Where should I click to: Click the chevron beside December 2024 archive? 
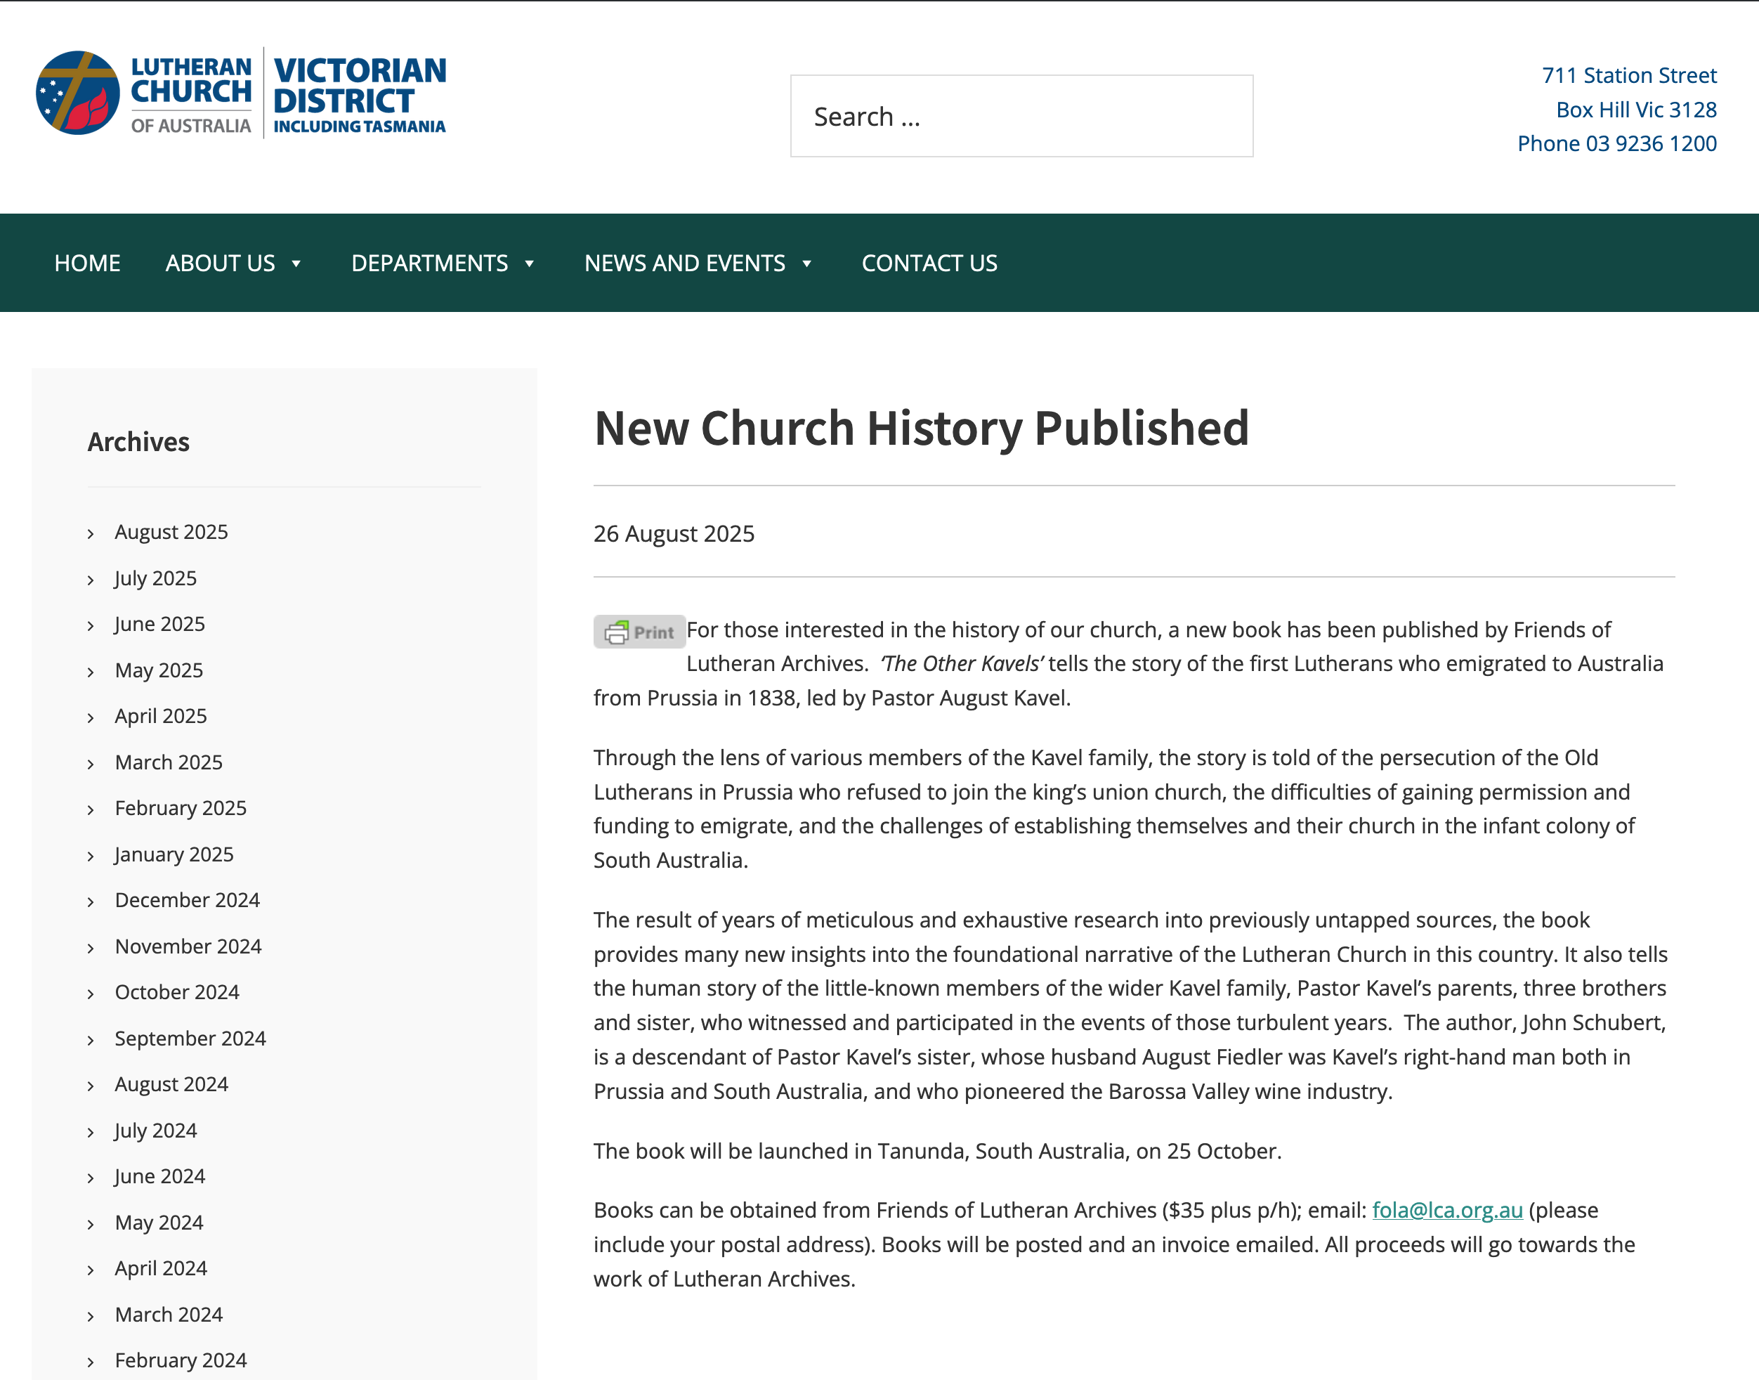click(91, 901)
